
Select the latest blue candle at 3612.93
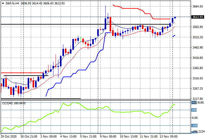pos(175,17)
